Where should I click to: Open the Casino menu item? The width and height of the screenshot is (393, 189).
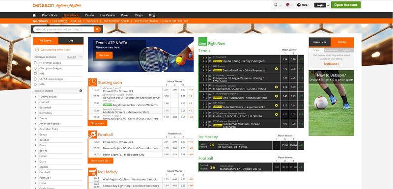click(89, 15)
